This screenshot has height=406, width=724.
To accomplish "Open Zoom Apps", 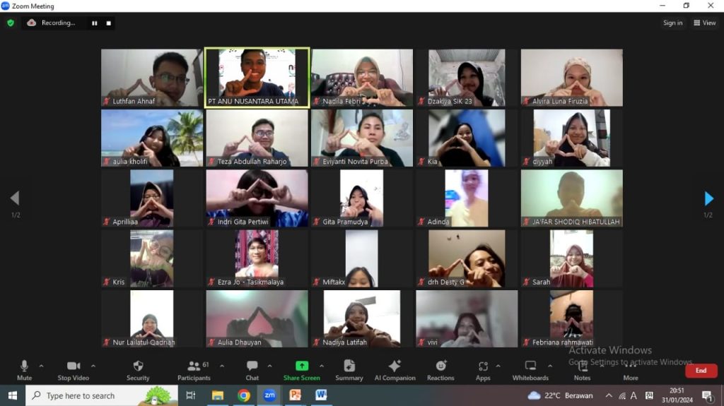I will pyautogui.click(x=483, y=371).
